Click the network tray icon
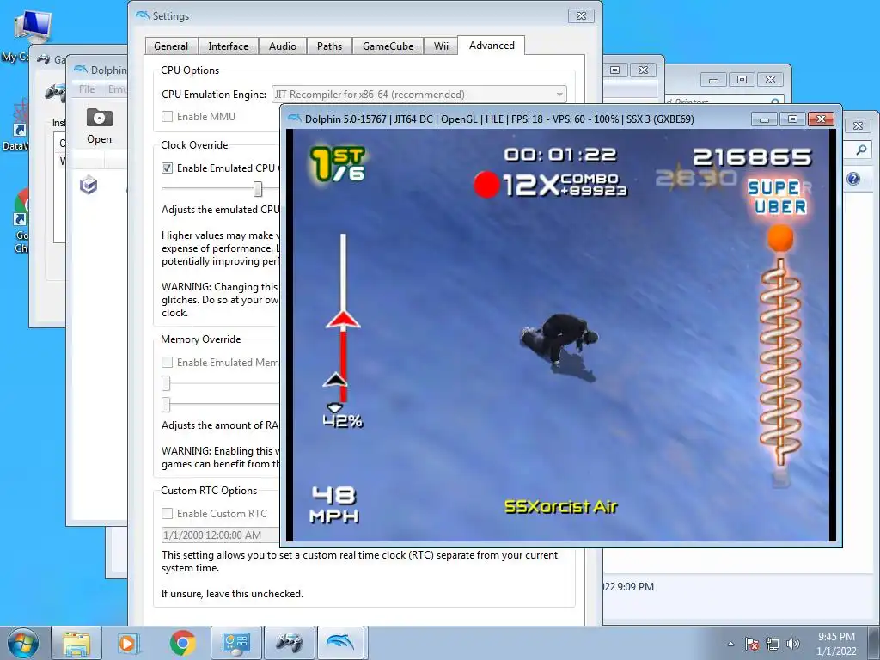Screen dimensions: 880x660 pyautogui.click(x=773, y=644)
